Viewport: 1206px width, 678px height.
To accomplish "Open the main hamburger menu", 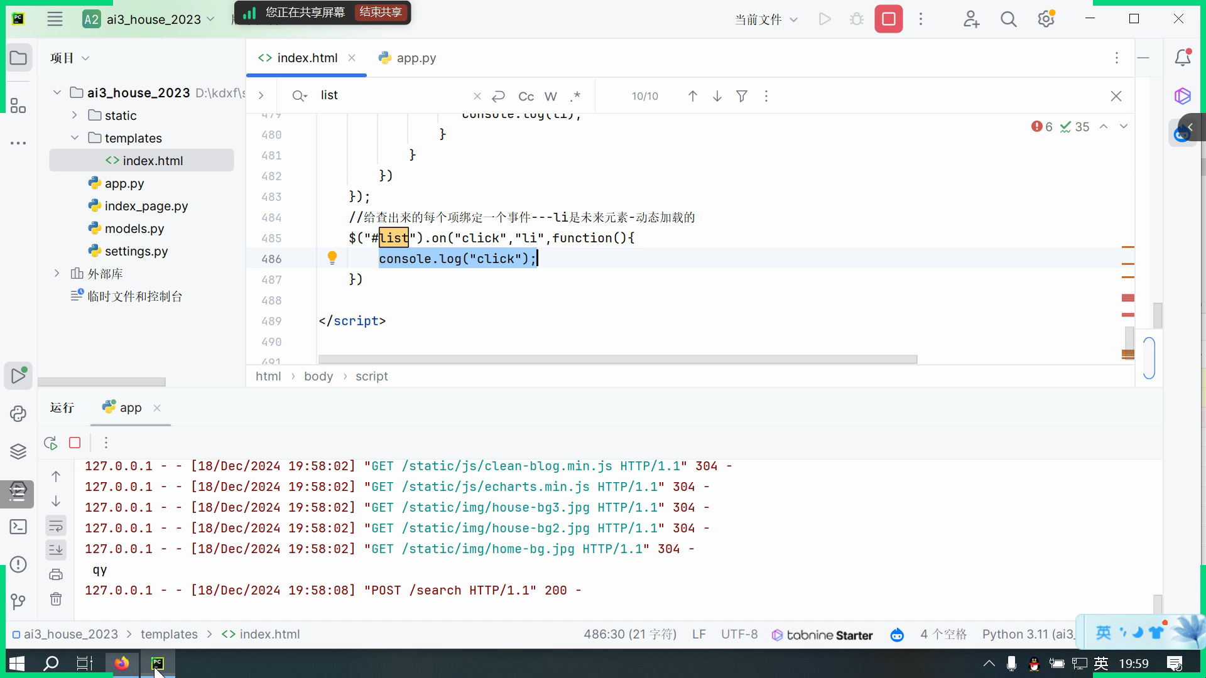I will [x=55, y=19].
